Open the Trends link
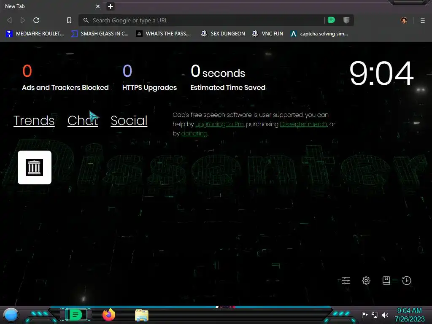 click(x=34, y=121)
